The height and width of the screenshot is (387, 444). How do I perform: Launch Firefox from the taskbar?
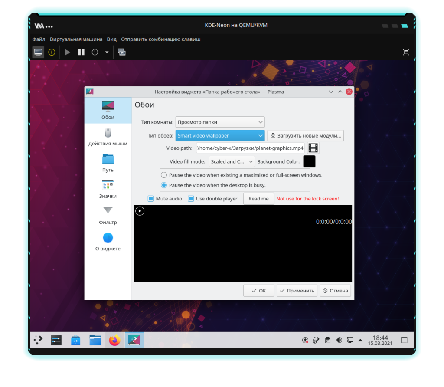click(114, 341)
